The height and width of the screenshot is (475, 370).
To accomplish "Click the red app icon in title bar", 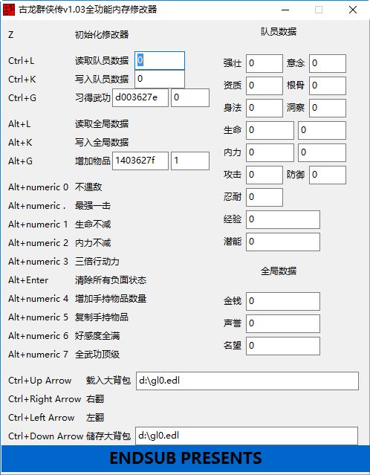I will coord(9,10).
